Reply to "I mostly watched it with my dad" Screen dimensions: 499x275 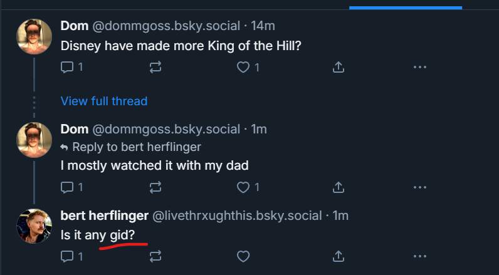tap(67, 187)
